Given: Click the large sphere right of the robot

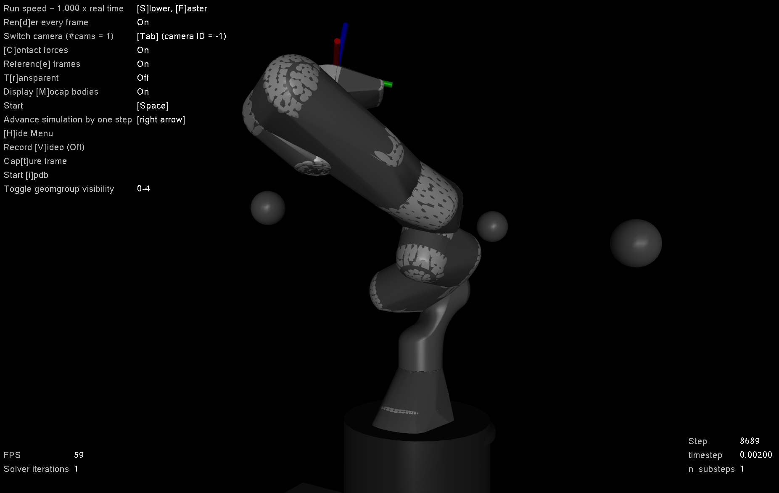Looking at the screenshot, I should coord(636,243).
